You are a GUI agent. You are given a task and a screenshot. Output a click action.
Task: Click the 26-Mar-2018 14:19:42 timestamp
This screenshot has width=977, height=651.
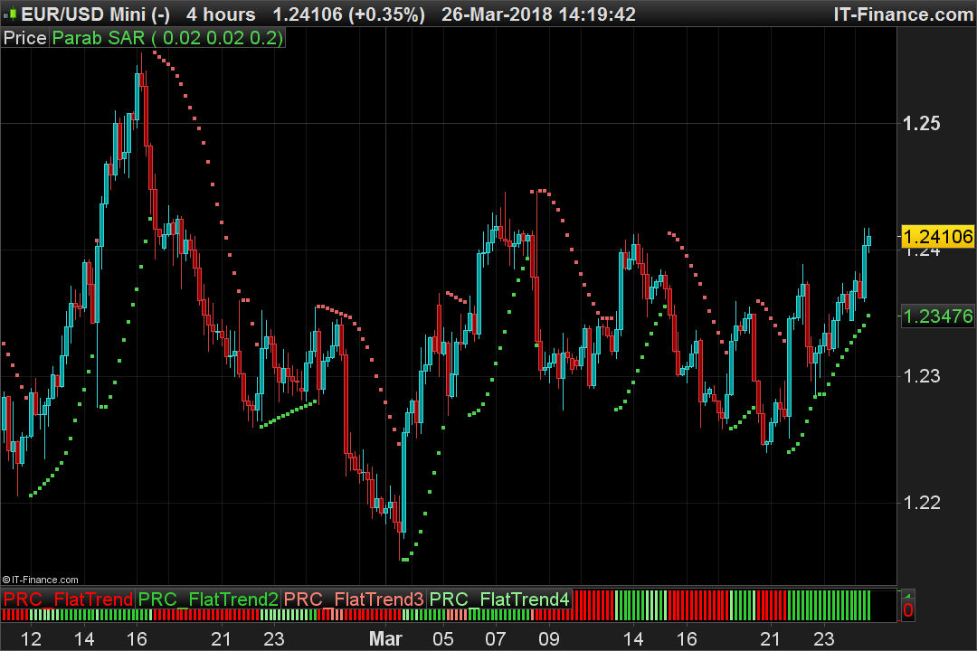tap(538, 14)
